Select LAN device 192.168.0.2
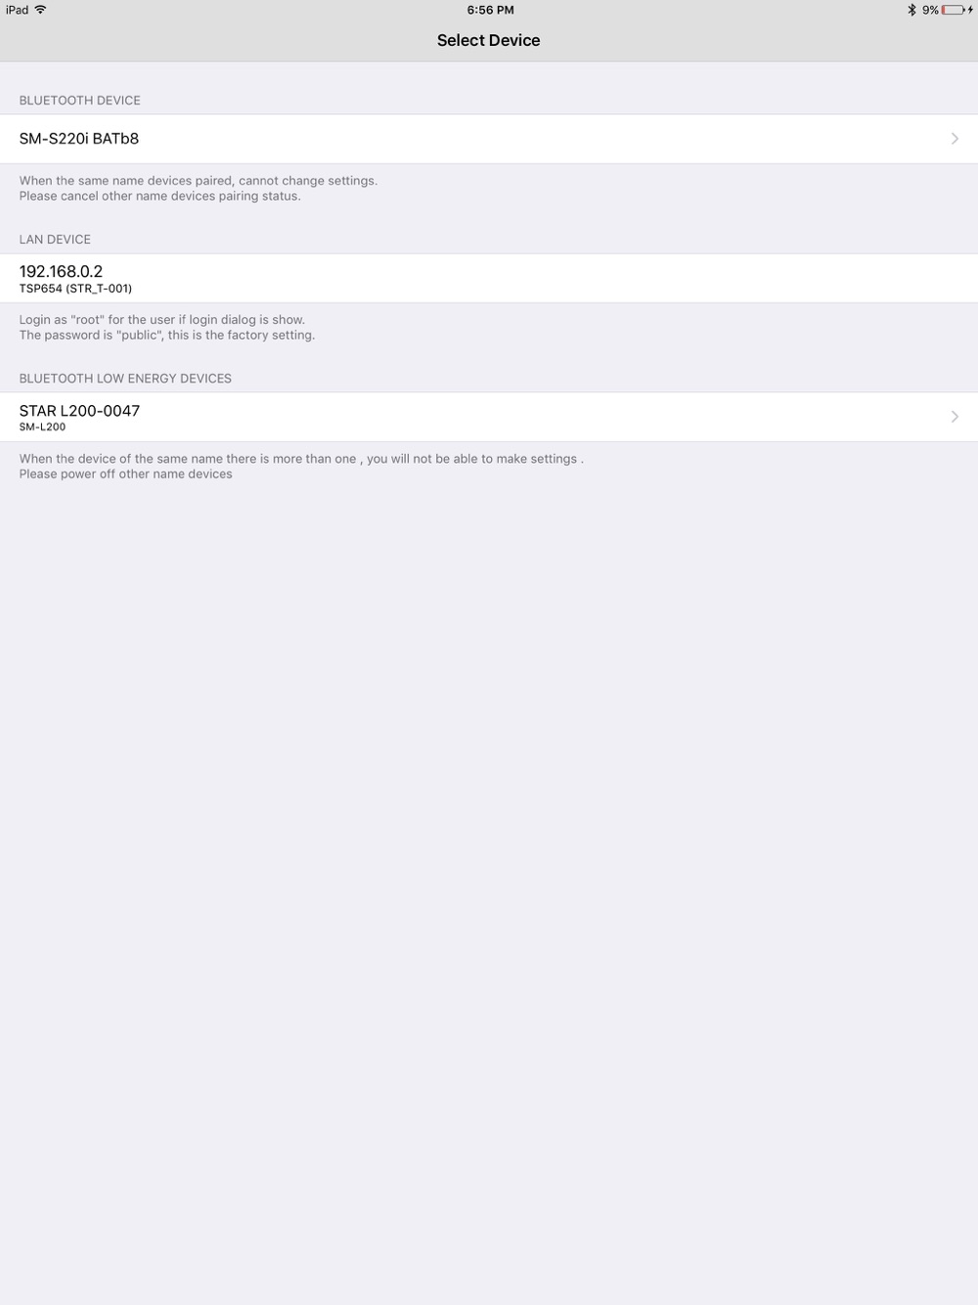Viewport: 978px width, 1305px height. tap(489, 278)
